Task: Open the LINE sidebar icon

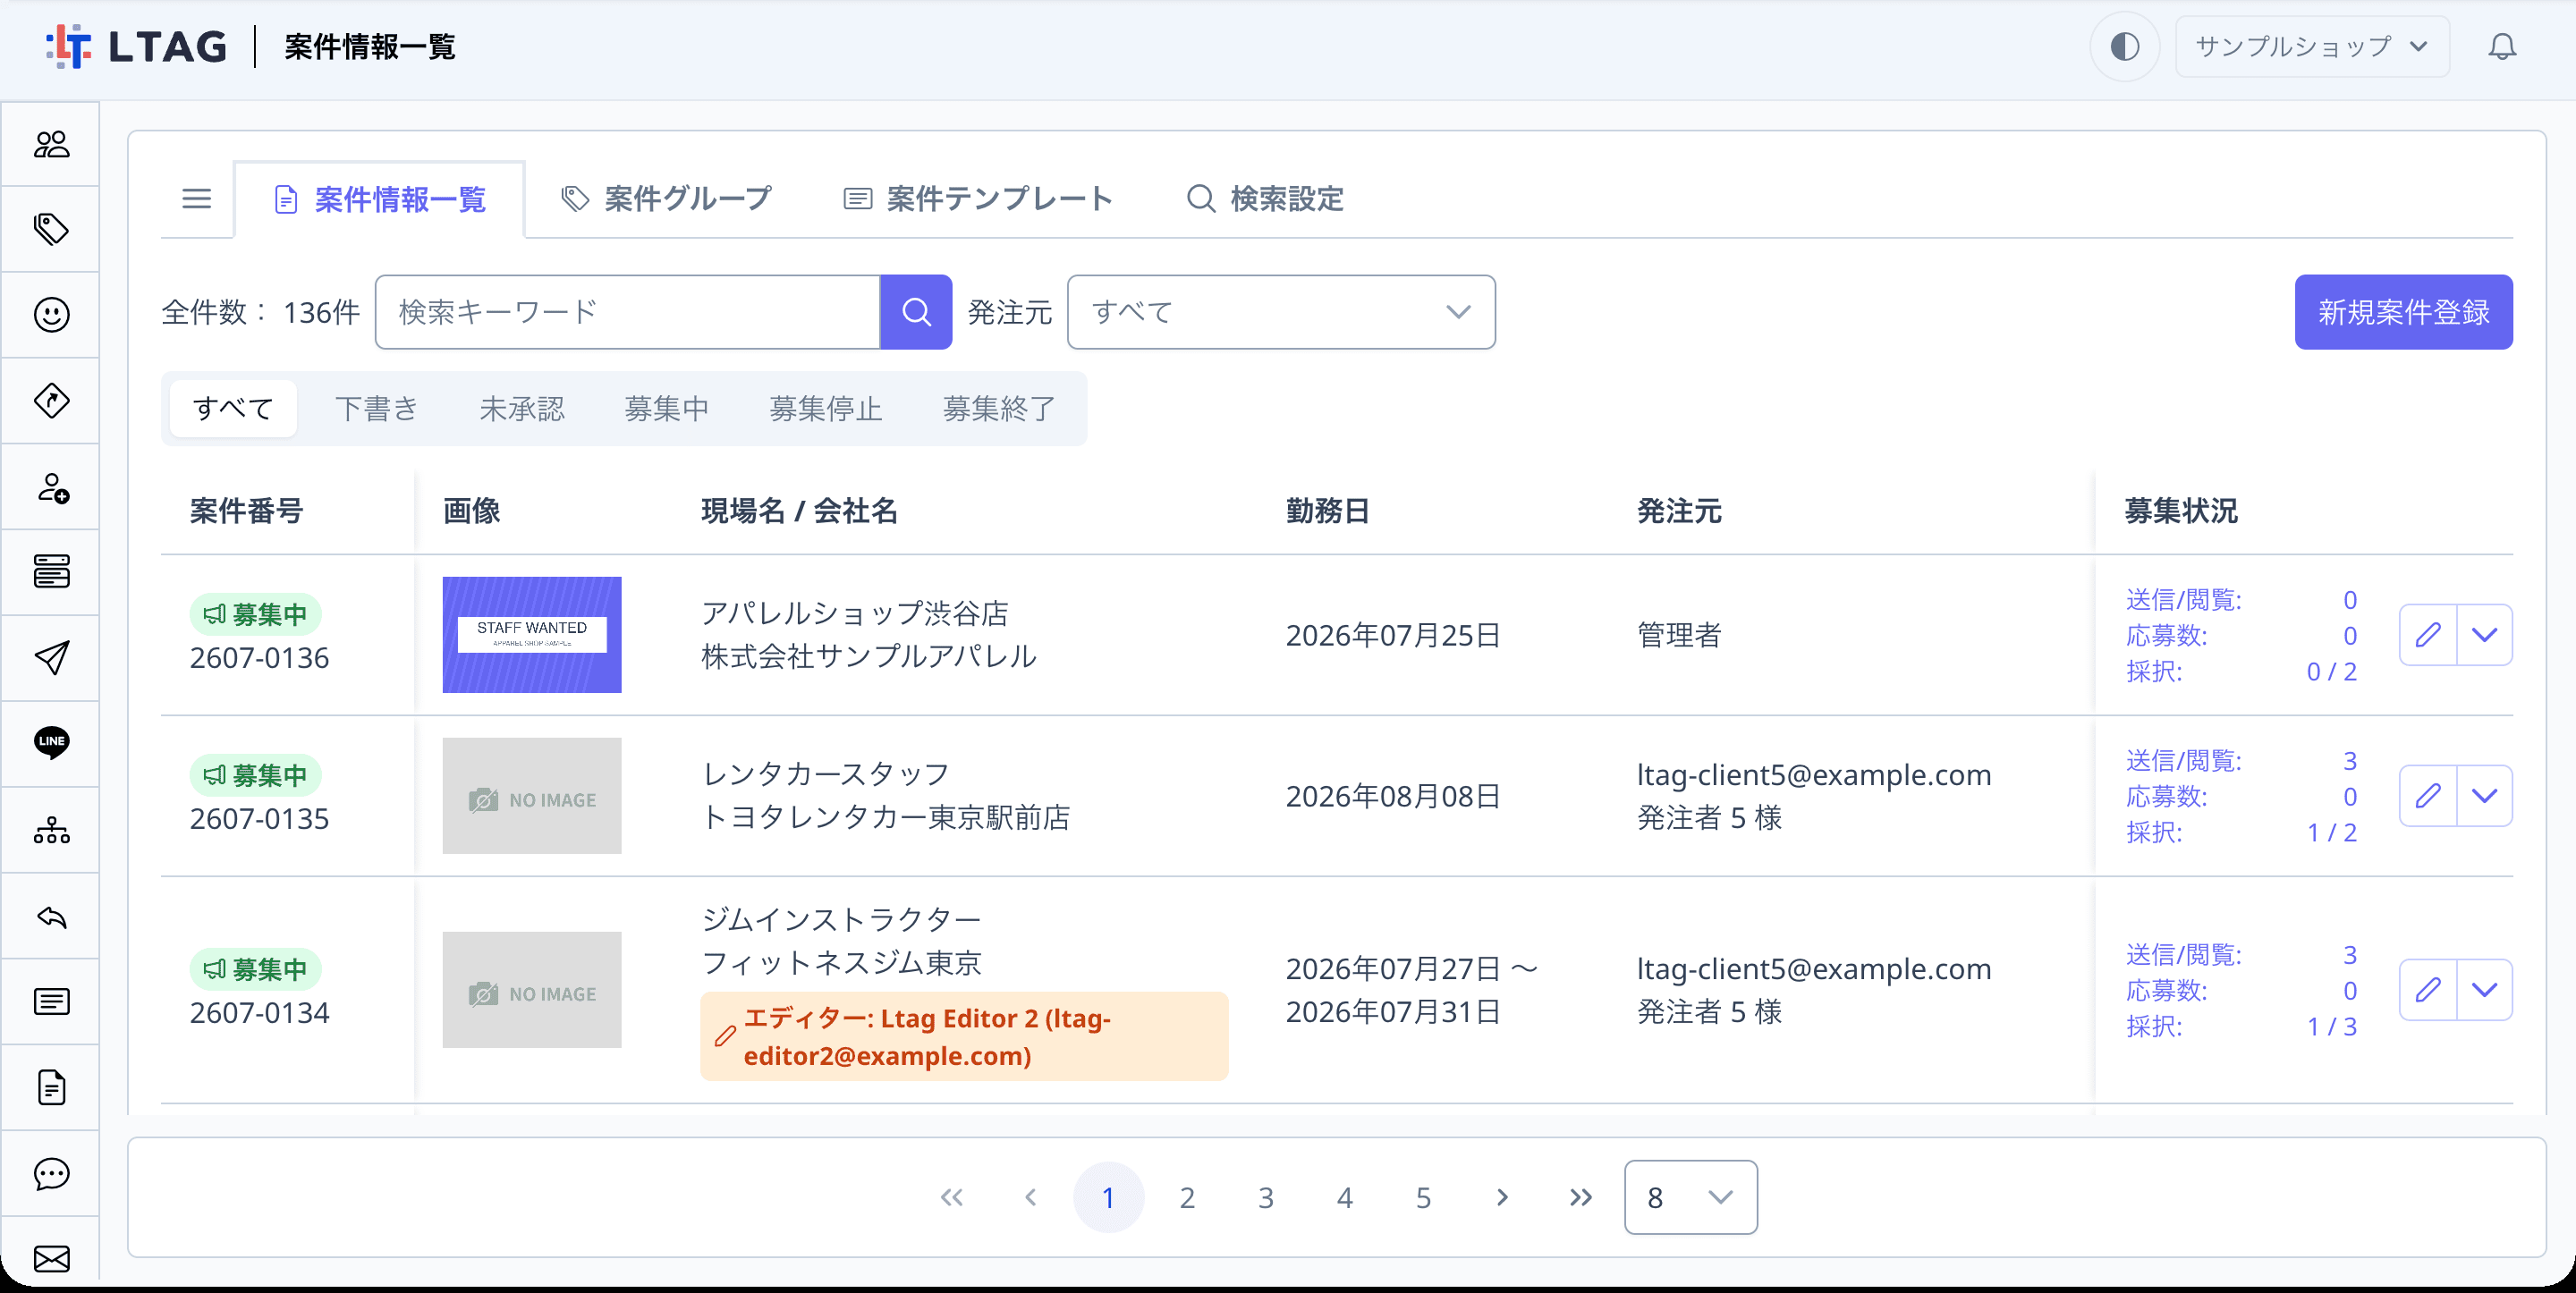Action: coord(51,743)
